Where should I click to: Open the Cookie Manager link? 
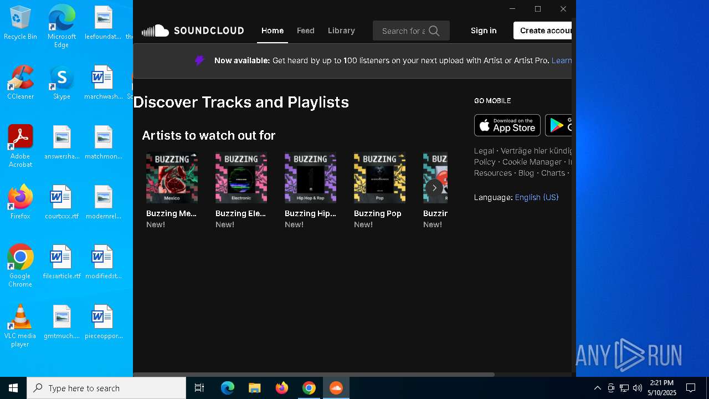[532, 162]
